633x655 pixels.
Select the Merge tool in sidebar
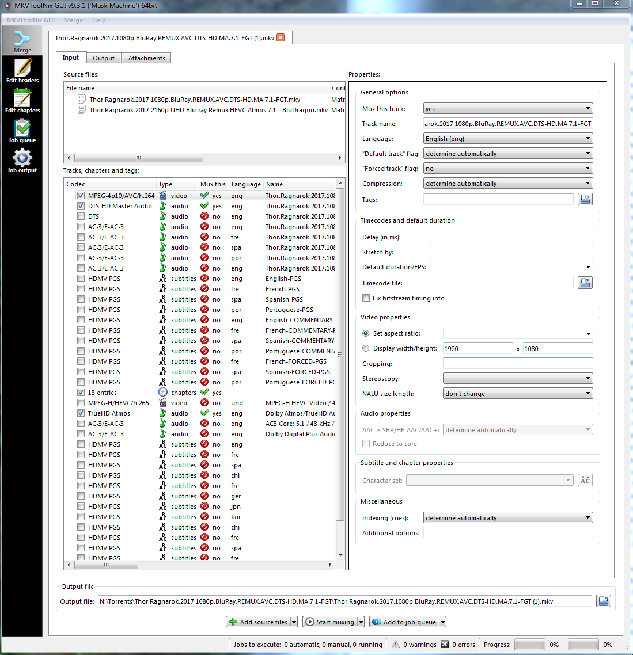click(x=22, y=41)
